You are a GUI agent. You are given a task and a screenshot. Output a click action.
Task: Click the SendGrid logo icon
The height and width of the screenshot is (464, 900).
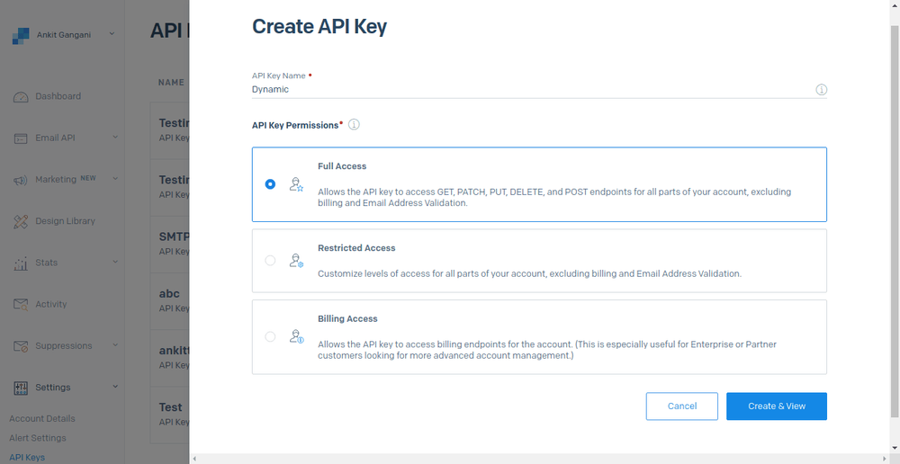pos(20,36)
